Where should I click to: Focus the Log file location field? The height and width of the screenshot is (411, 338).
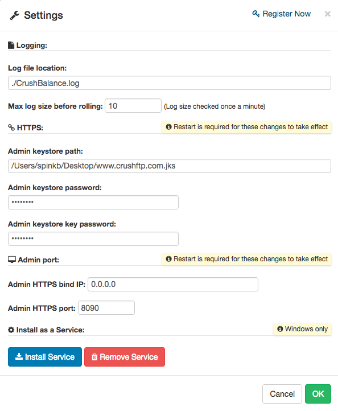point(170,83)
